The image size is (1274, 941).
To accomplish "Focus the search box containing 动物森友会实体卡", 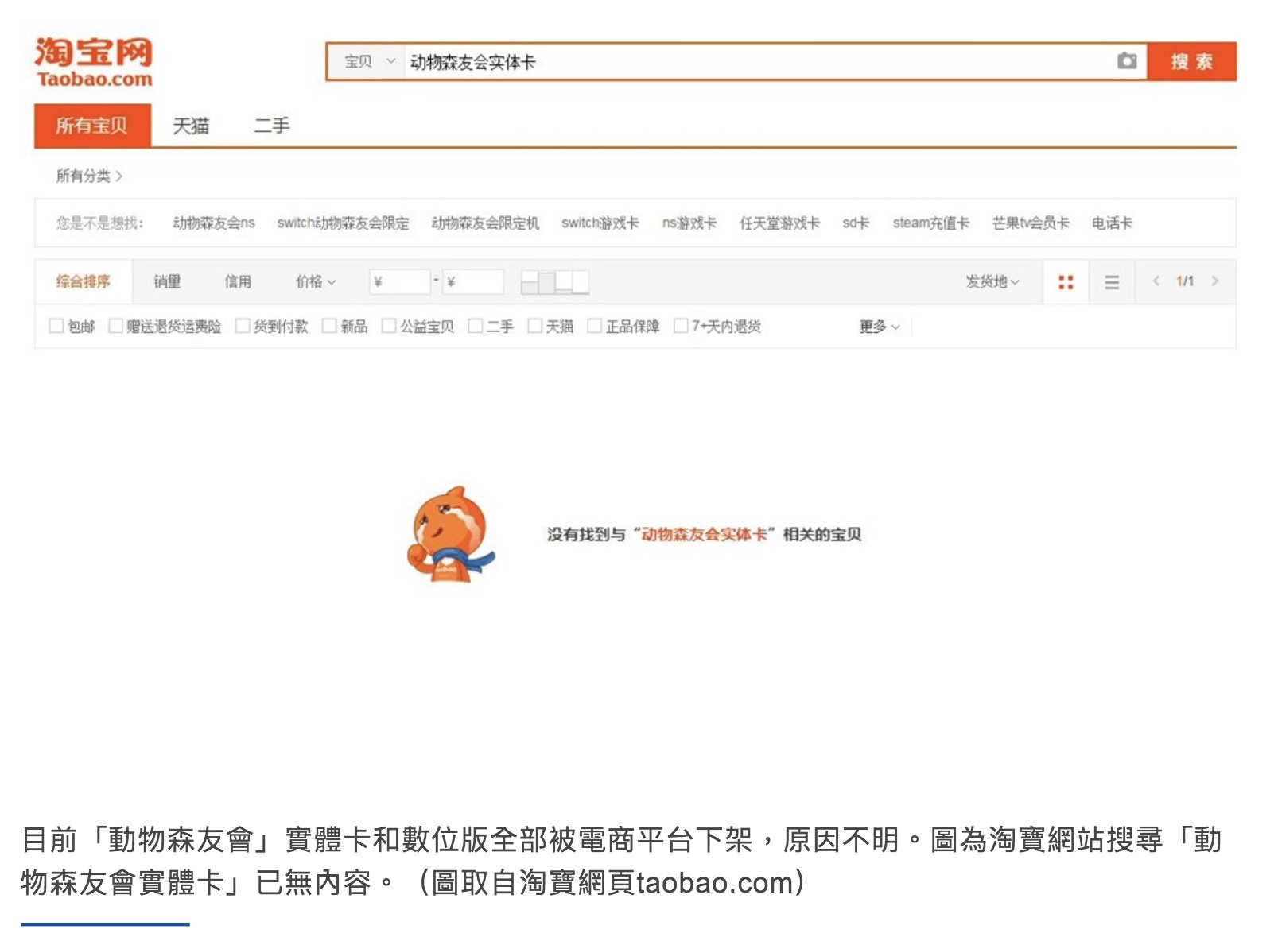I will pyautogui.click(x=759, y=61).
